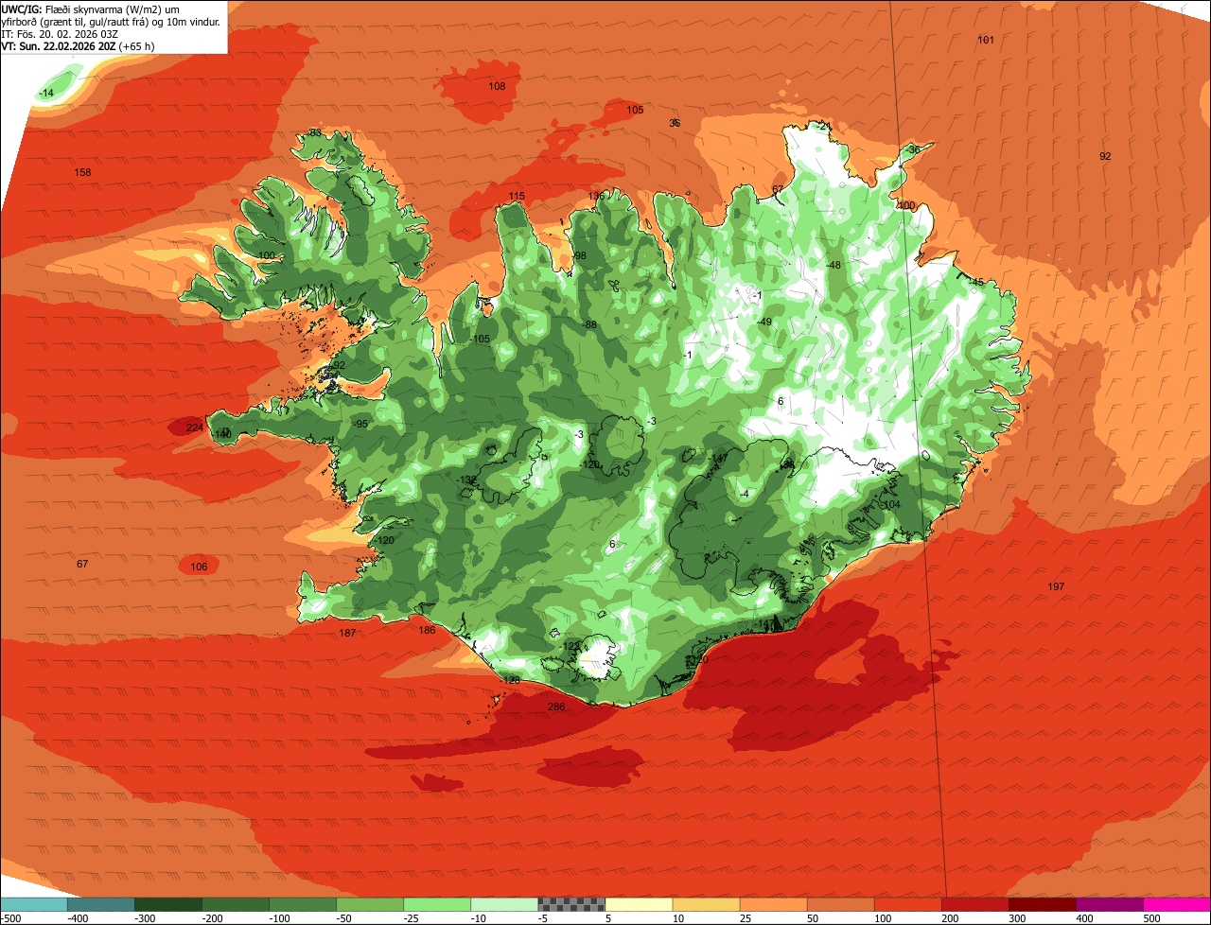This screenshot has width=1211, height=925.
Task: Click the value -88 over the northern highlands
Action: [x=589, y=324]
